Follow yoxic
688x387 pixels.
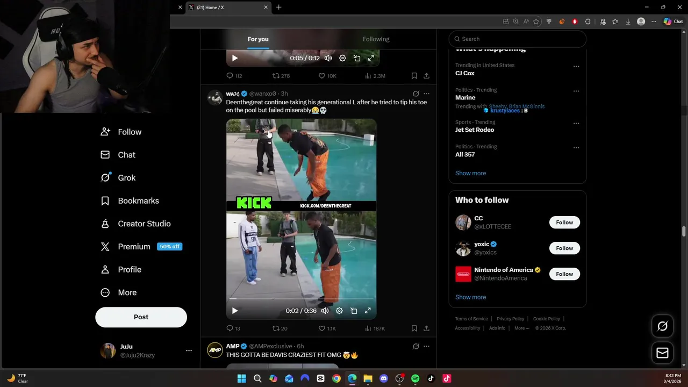564,248
